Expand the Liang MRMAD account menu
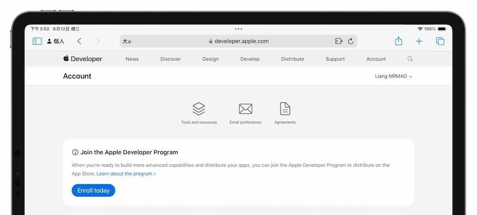Viewport: 477px width, 215px height. pos(394,76)
